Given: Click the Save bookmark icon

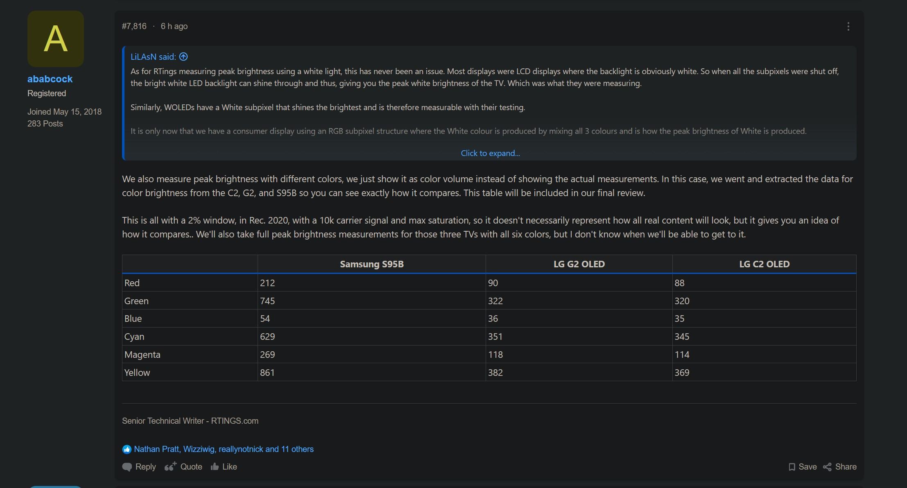Looking at the screenshot, I should pyautogui.click(x=792, y=467).
